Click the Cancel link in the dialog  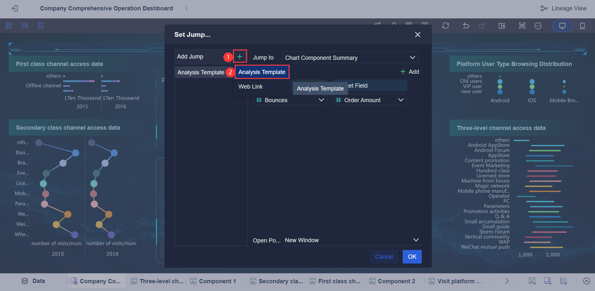click(384, 256)
